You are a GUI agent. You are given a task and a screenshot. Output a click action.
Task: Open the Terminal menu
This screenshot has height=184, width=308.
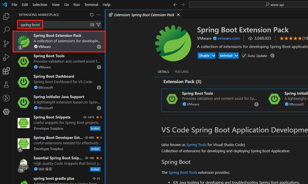coord(91,5)
